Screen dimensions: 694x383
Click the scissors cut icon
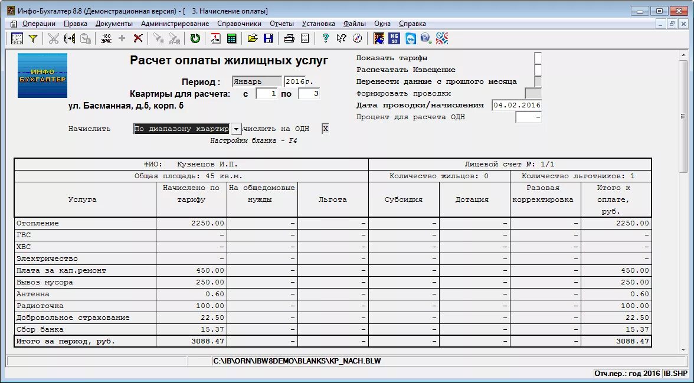[x=54, y=38]
